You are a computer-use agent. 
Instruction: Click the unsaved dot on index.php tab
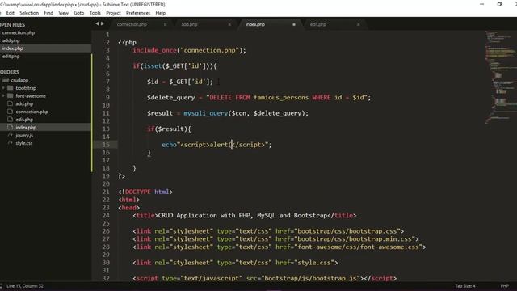[294, 24]
